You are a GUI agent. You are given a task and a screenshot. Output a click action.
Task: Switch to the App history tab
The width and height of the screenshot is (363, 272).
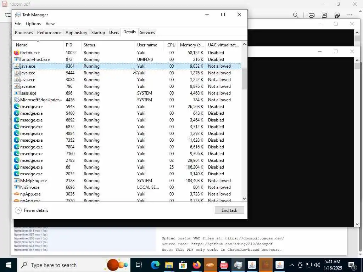coord(76,33)
